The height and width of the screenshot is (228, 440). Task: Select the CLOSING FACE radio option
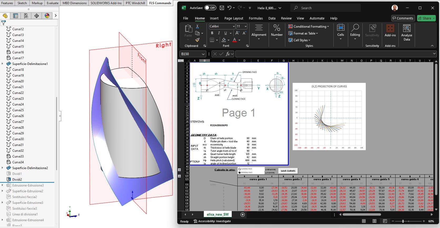[x=239, y=169]
